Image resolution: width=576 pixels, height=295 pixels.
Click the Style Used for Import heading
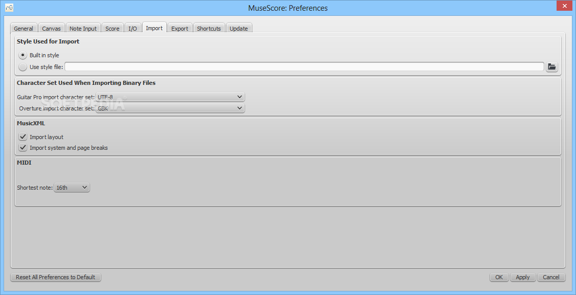coord(48,41)
